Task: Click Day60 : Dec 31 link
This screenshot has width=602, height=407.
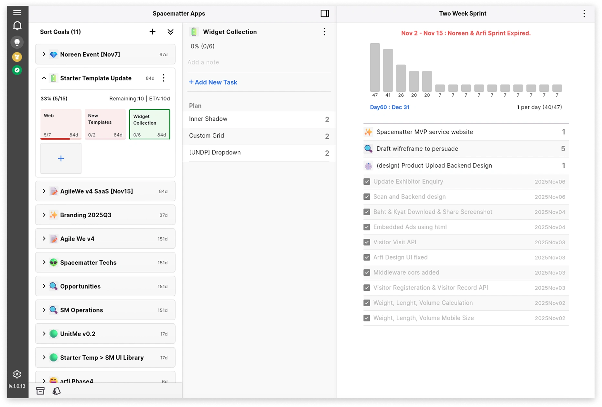Action: point(390,107)
